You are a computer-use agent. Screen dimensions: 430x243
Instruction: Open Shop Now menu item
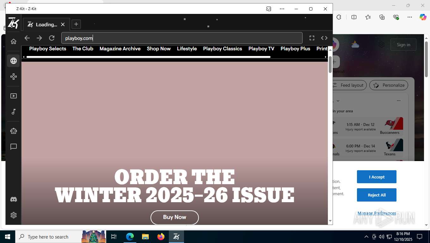click(159, 49)
